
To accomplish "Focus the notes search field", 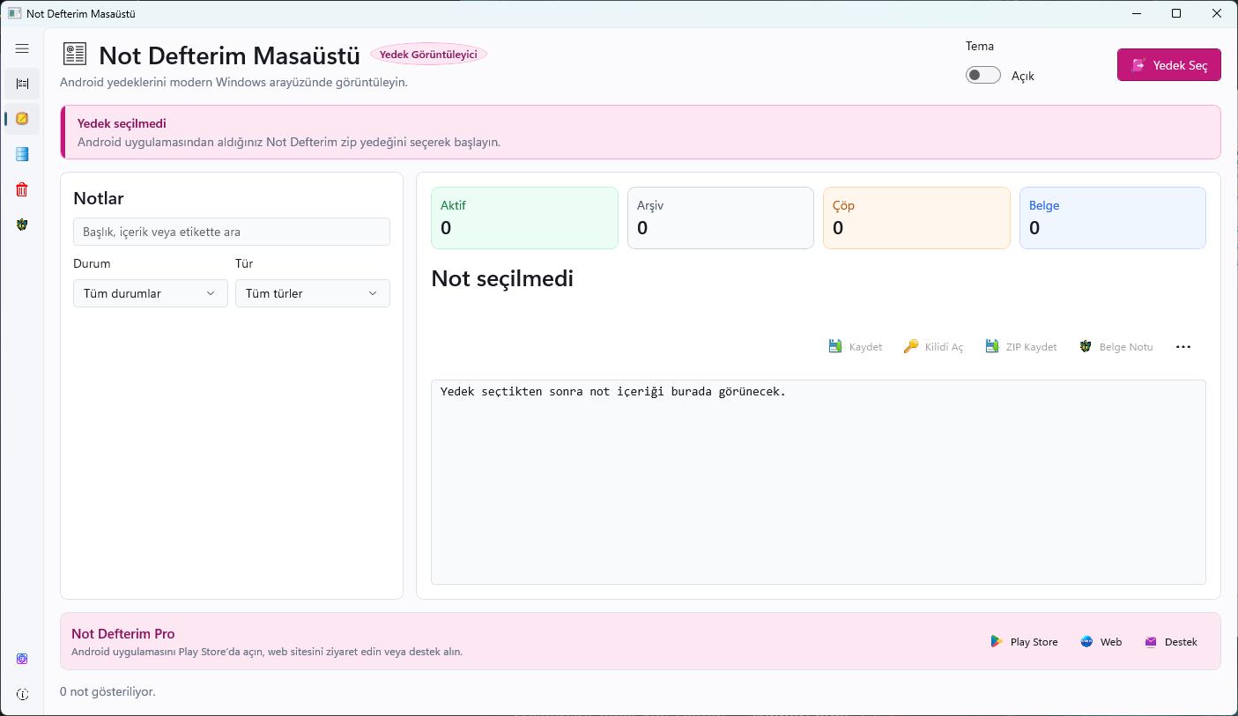I will tap(232, 232).
